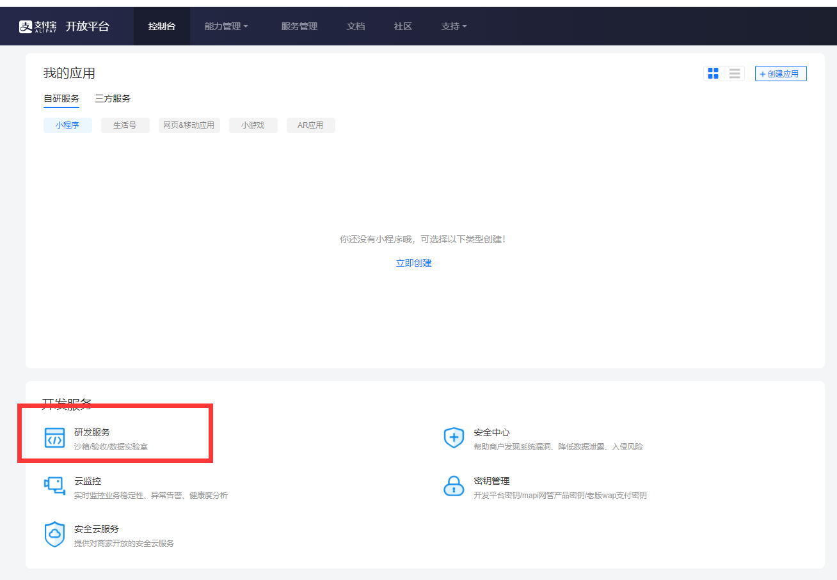Select the AR应用 filter tag
The image size is (837, 580).
(x=310, y=125)
